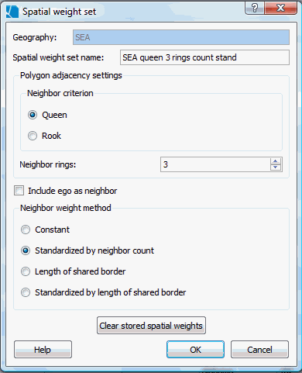Screen dimensions: 302x373
Task: Click the Spatial weight set title text
Action: (60, 12)
